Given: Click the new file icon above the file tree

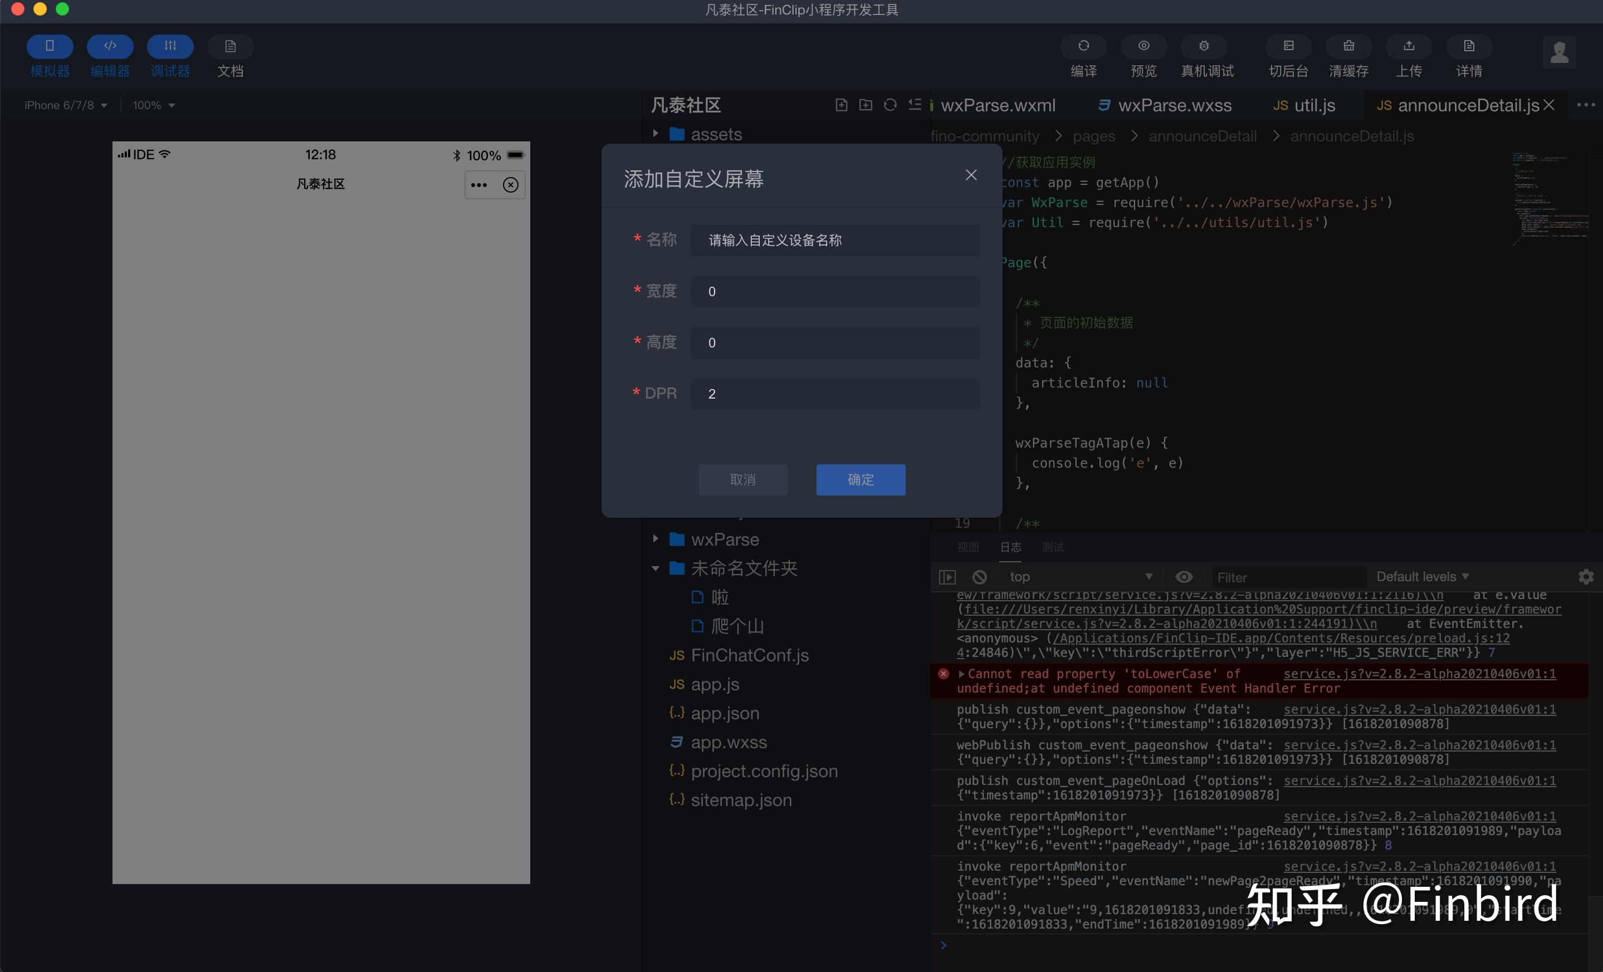Looking at the screenshot, I should 840,105.
